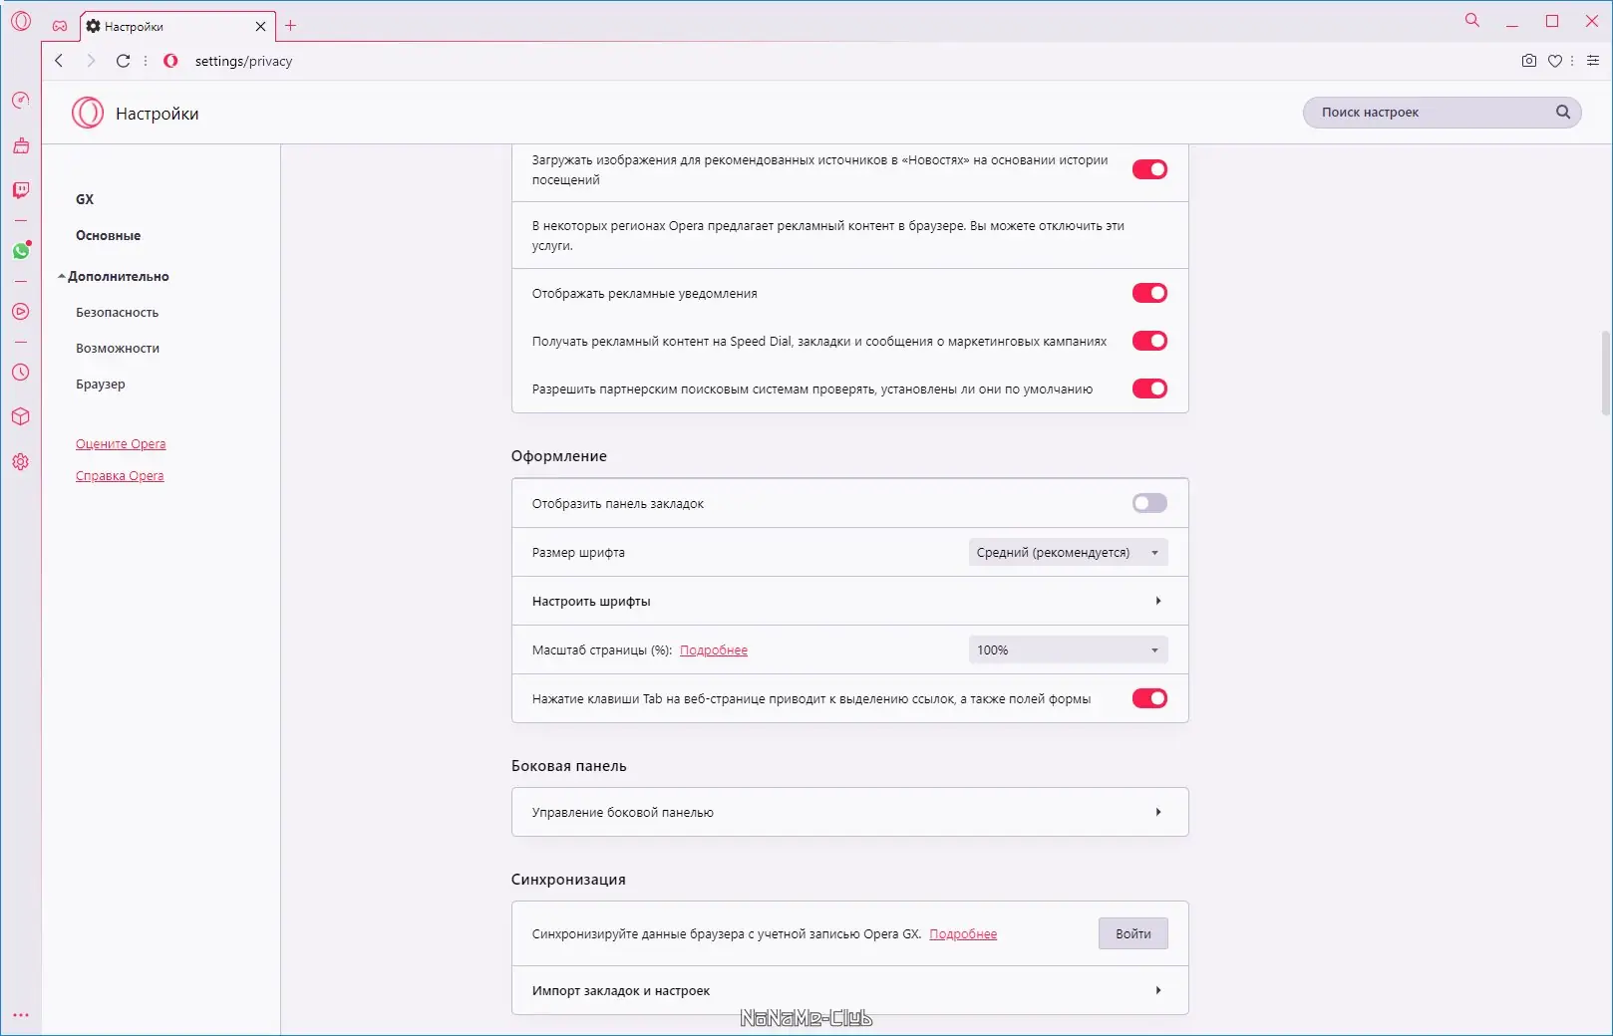Turn off Tab key link highlighting toggle

click(x=1148, y=698)
